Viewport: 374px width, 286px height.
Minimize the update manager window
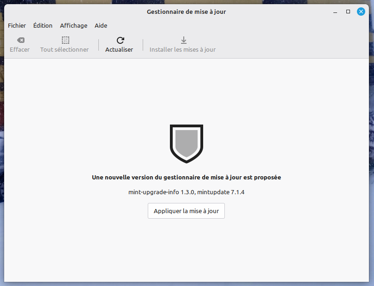click(x=335, y=12)
